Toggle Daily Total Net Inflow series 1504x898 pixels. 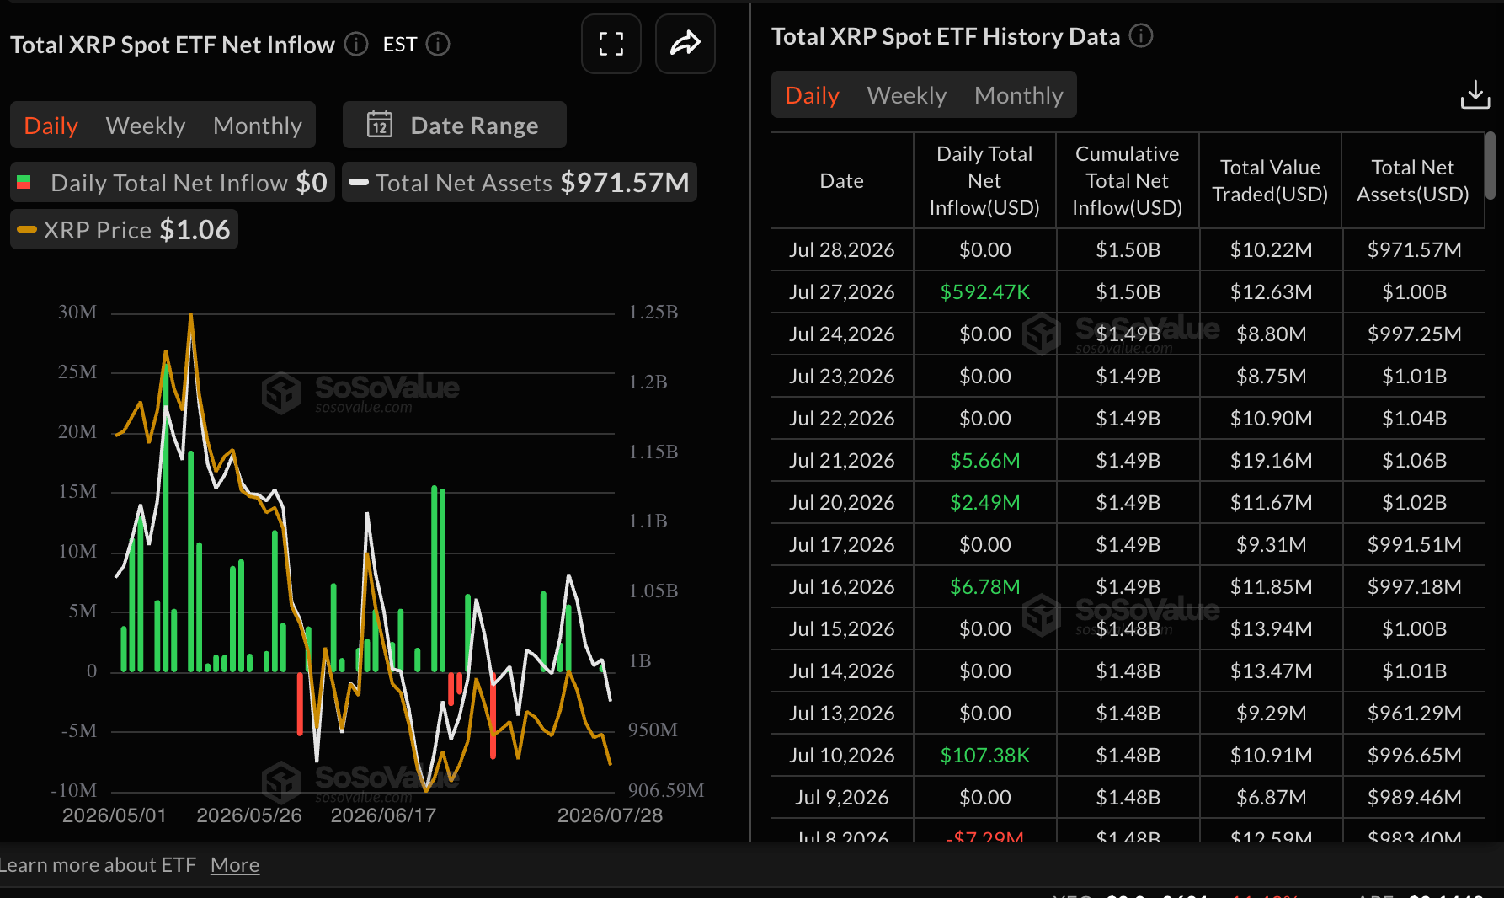click(173, 182)
